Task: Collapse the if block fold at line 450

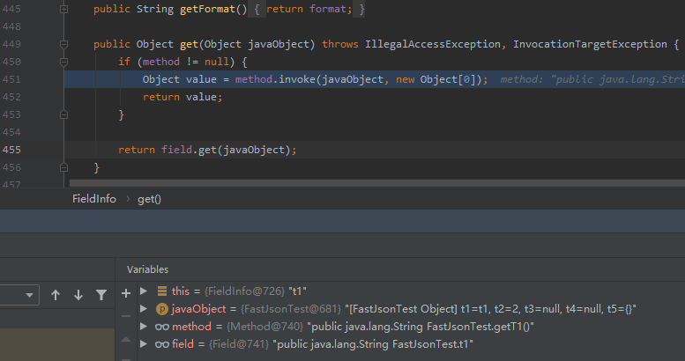Action: 63,62
